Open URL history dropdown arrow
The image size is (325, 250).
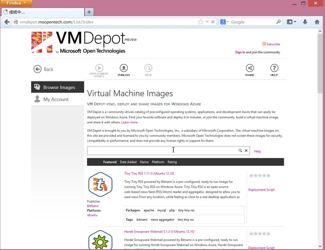207,22
